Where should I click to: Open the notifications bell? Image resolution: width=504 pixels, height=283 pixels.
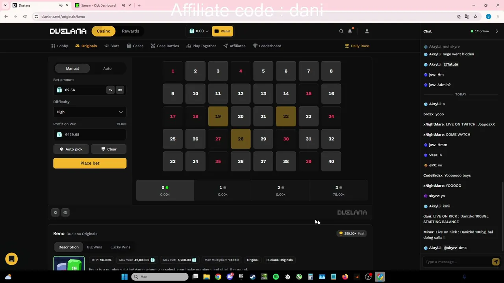click(350, 31)
